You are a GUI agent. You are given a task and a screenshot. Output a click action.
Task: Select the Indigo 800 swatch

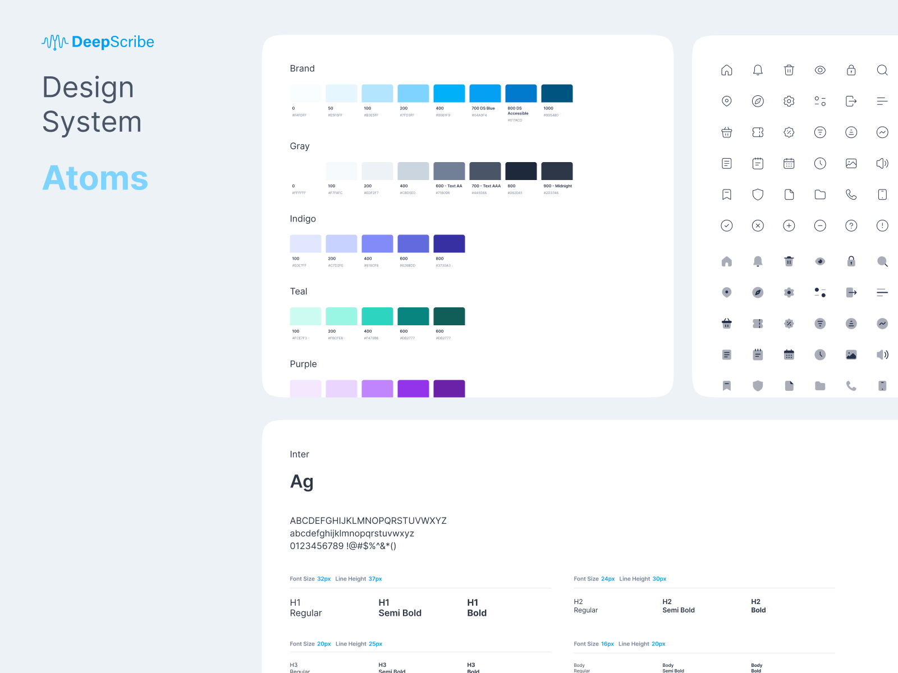[449, 244]
